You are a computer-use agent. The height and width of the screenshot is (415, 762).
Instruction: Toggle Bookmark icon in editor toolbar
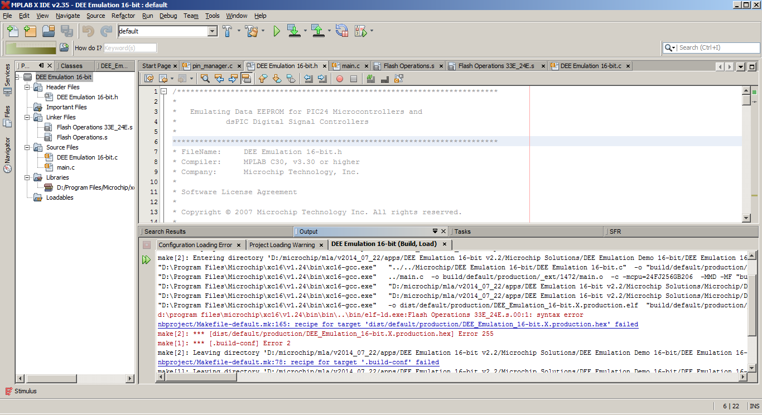(291, 79)
